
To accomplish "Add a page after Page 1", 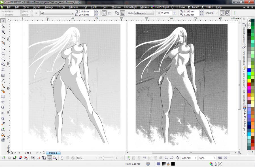I will (x=44, y=153).
